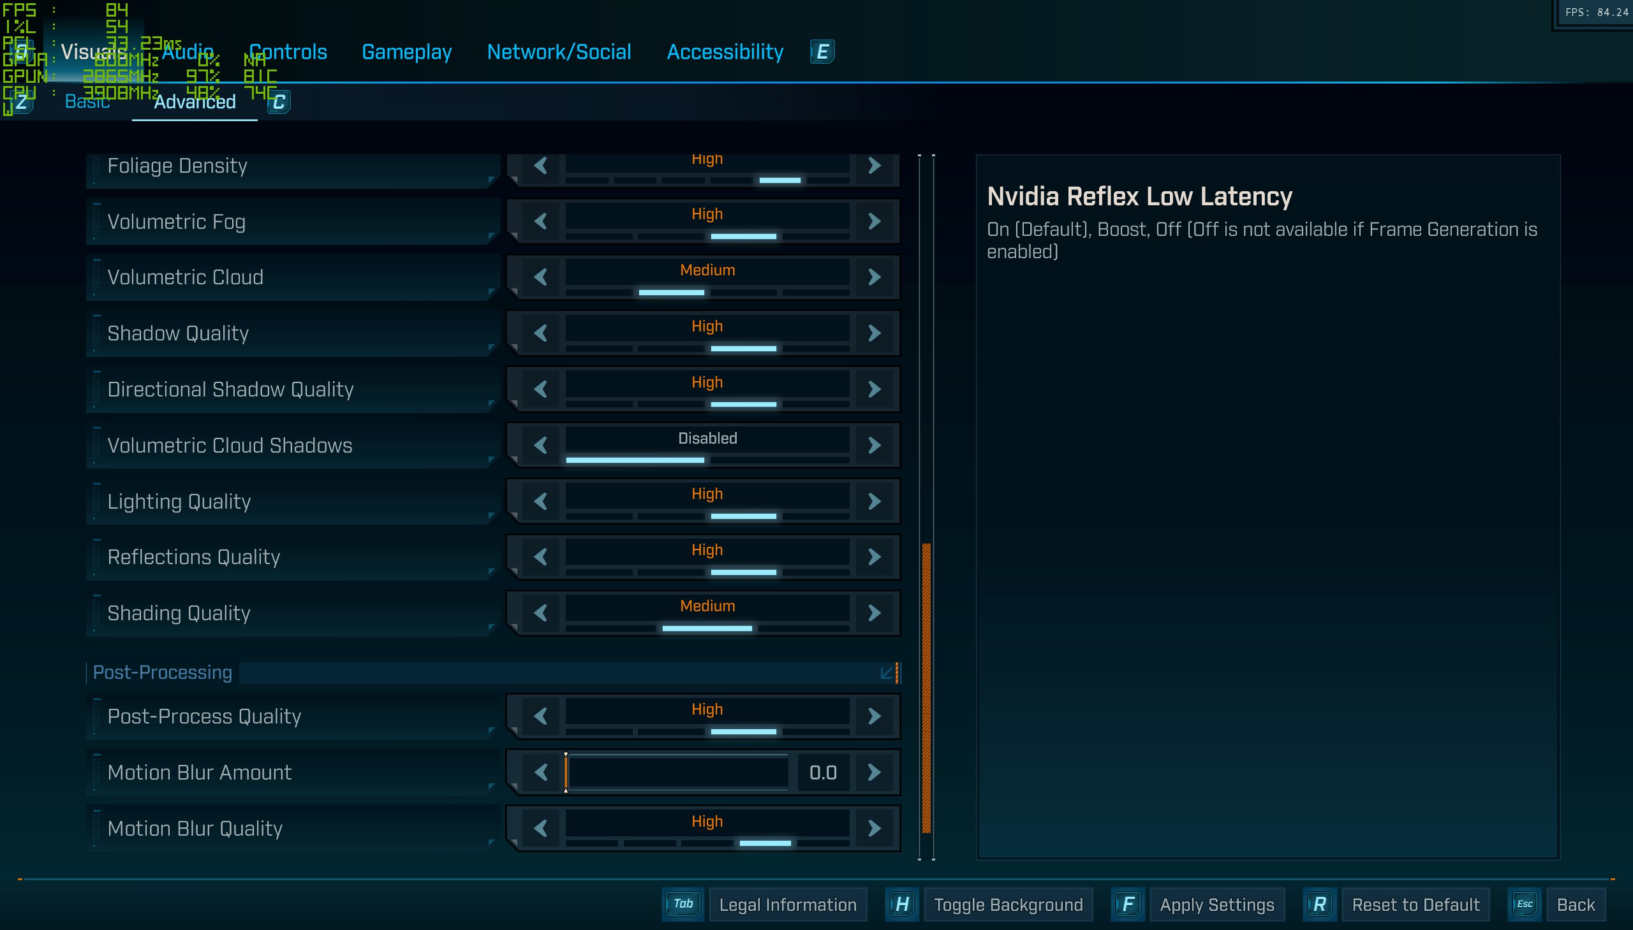The width and height of the screenshot is (1633, 930).
Task: Enable Volumetric Cloud Shadows with right arrow
Action: [x=874, y=445]
